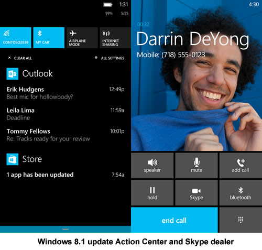
Task: Tap the 7:54a Store notification time
Action: pyautogui.click(x=118, y=175)
